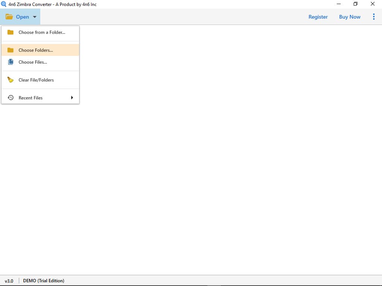Click the Zimbra Converter magnifier logo in titlebar
The image size is (382, 286).
[x=4, y=4]
